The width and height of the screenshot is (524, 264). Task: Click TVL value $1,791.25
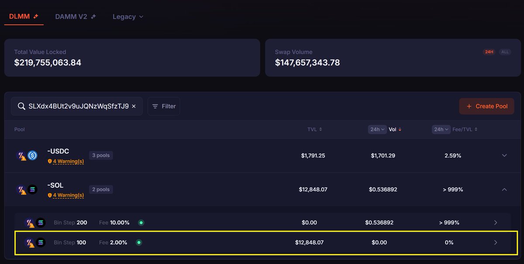pyautogui.click(x=313, y=156)
